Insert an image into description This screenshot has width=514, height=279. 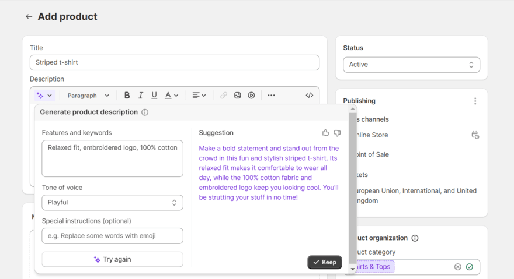coord(237,95)
